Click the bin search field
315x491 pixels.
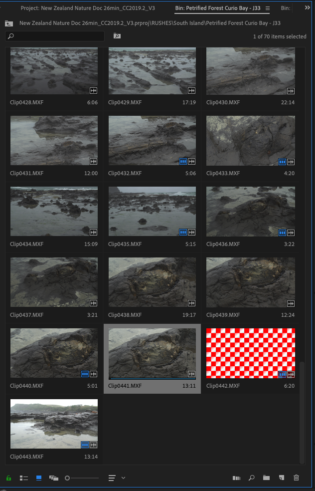pyautogui.click(x=55, y=36)
